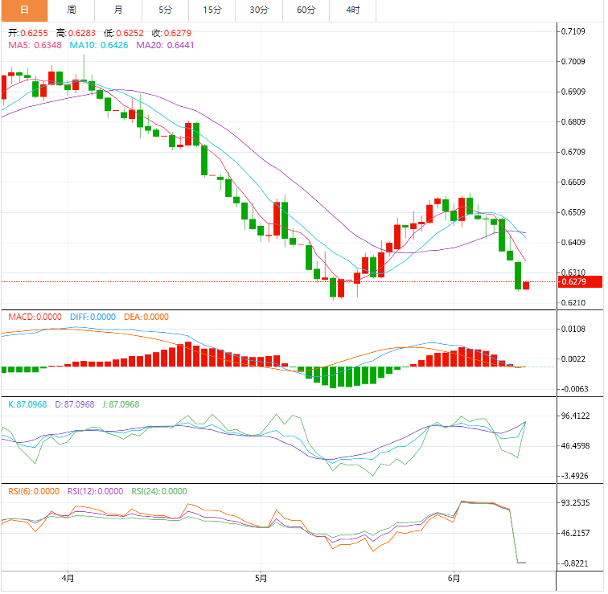Viewport: 608px width, 594px height.
Task: Select the 日 daily chart tab
Action: click(24, 10)
